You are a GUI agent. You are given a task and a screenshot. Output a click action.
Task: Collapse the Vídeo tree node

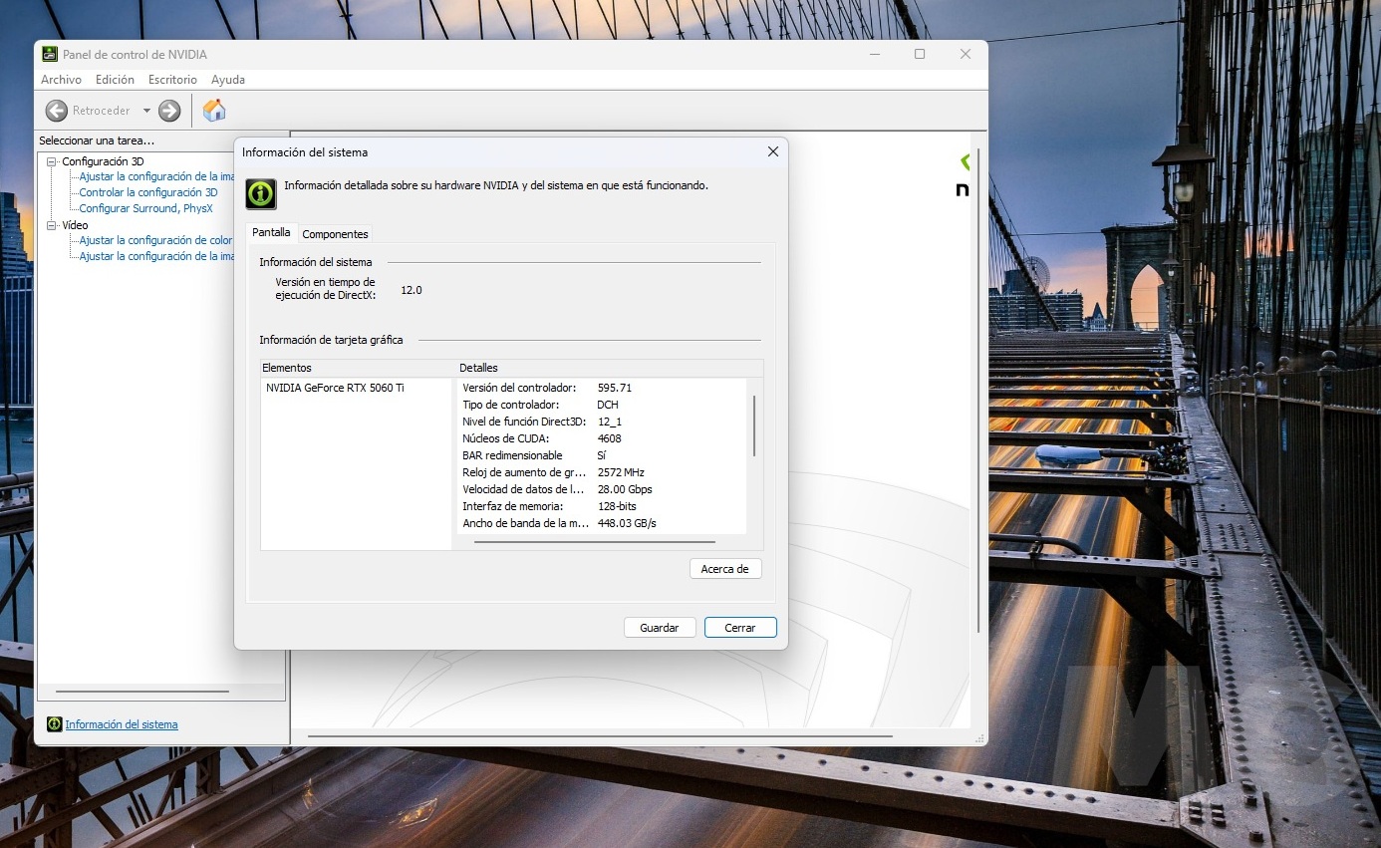[x=52, y=225]
